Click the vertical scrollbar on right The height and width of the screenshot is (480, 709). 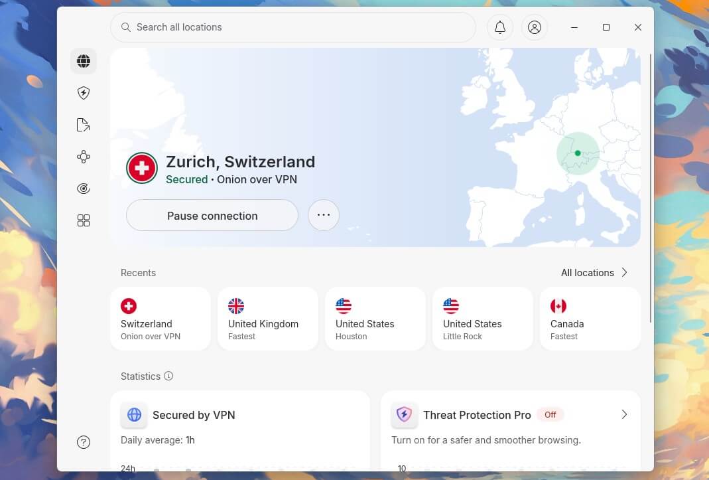[x=650, y=189]
